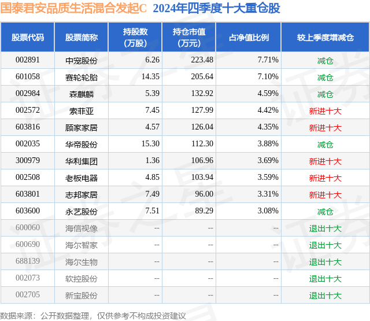Open stock code 002984 森麒麟
This screenshot has height=321, width=370.
pos(28,94)
